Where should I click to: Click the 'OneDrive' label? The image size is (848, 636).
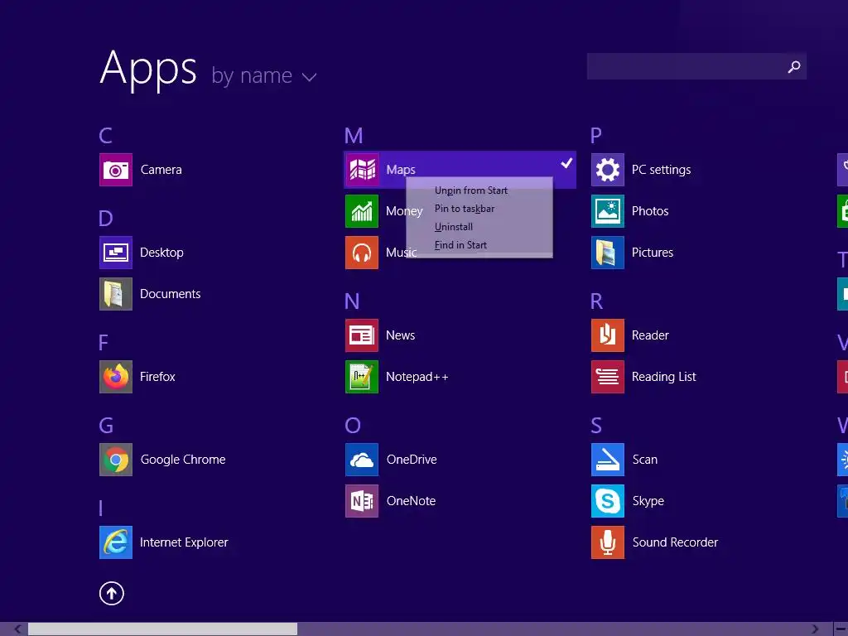[412, 460]
